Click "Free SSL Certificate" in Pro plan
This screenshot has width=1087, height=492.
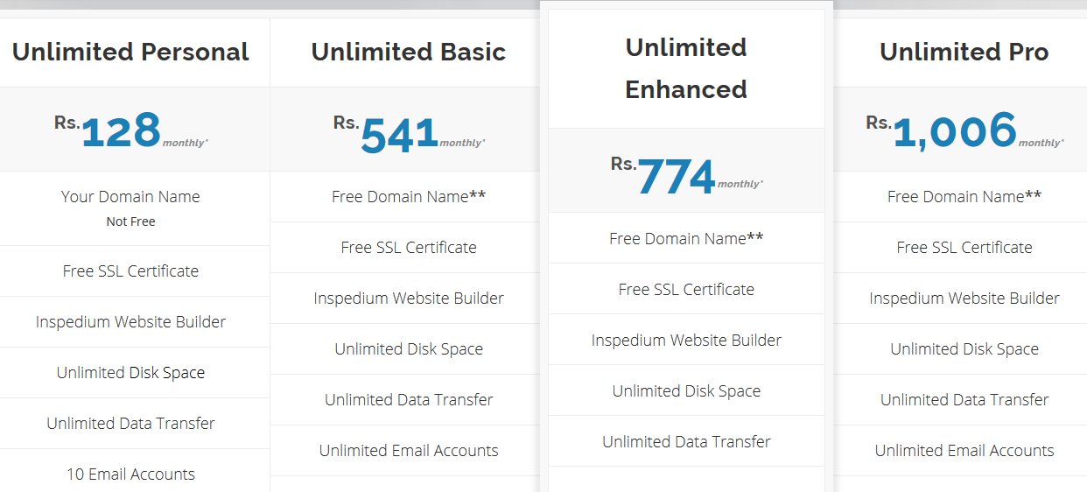(x=964, y=248)
